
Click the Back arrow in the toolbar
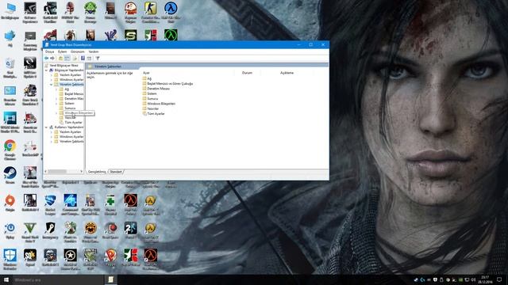(46, 58)
